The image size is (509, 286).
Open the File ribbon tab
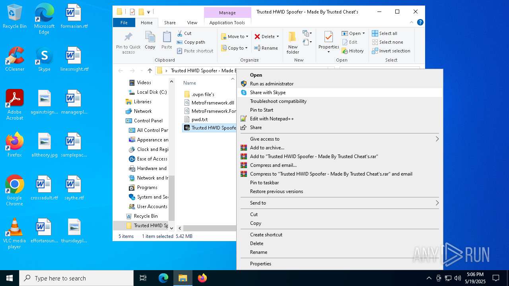pos(124,23)
